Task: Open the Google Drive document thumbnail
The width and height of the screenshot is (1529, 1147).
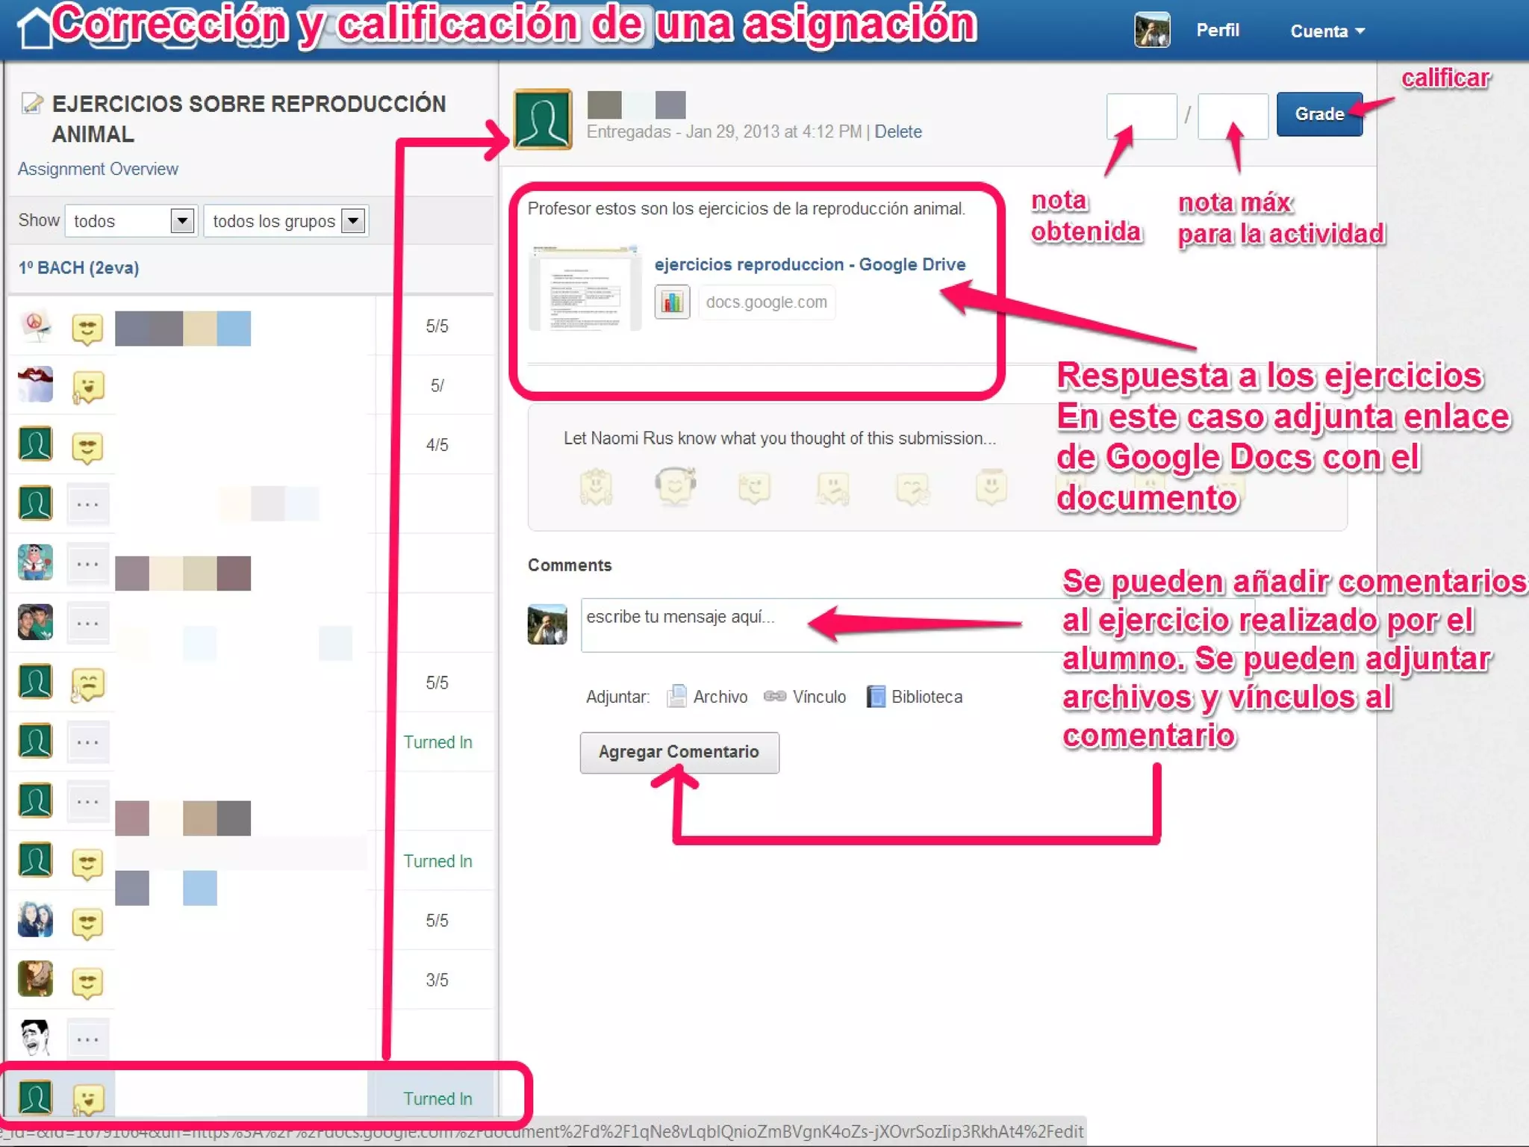Action: point(585,288)
